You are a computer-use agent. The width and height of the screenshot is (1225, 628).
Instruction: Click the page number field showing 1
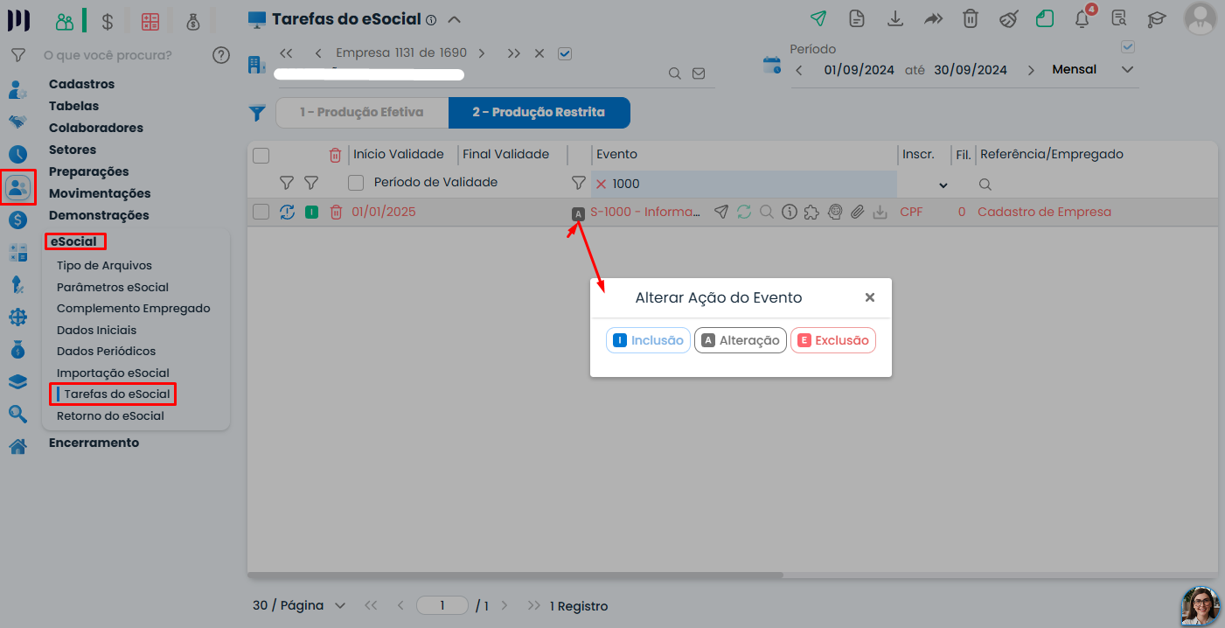442,605
